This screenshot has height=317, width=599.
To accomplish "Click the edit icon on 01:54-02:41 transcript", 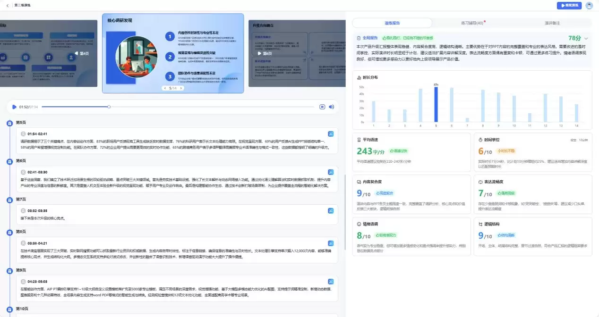I will coord(331,133).
